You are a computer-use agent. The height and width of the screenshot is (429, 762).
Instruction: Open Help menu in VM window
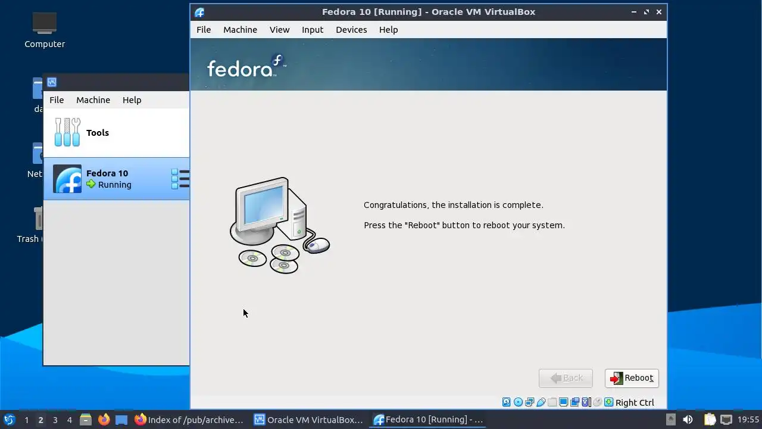point(388,30)
